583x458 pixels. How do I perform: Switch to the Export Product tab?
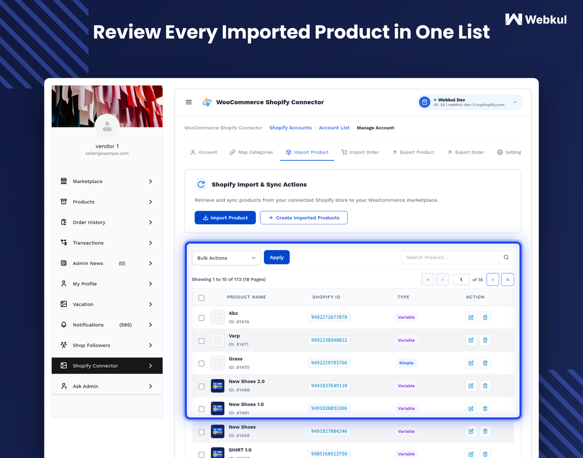coord(413,152)
